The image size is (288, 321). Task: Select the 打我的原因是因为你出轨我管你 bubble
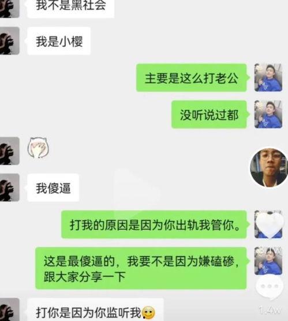[154, 224]
